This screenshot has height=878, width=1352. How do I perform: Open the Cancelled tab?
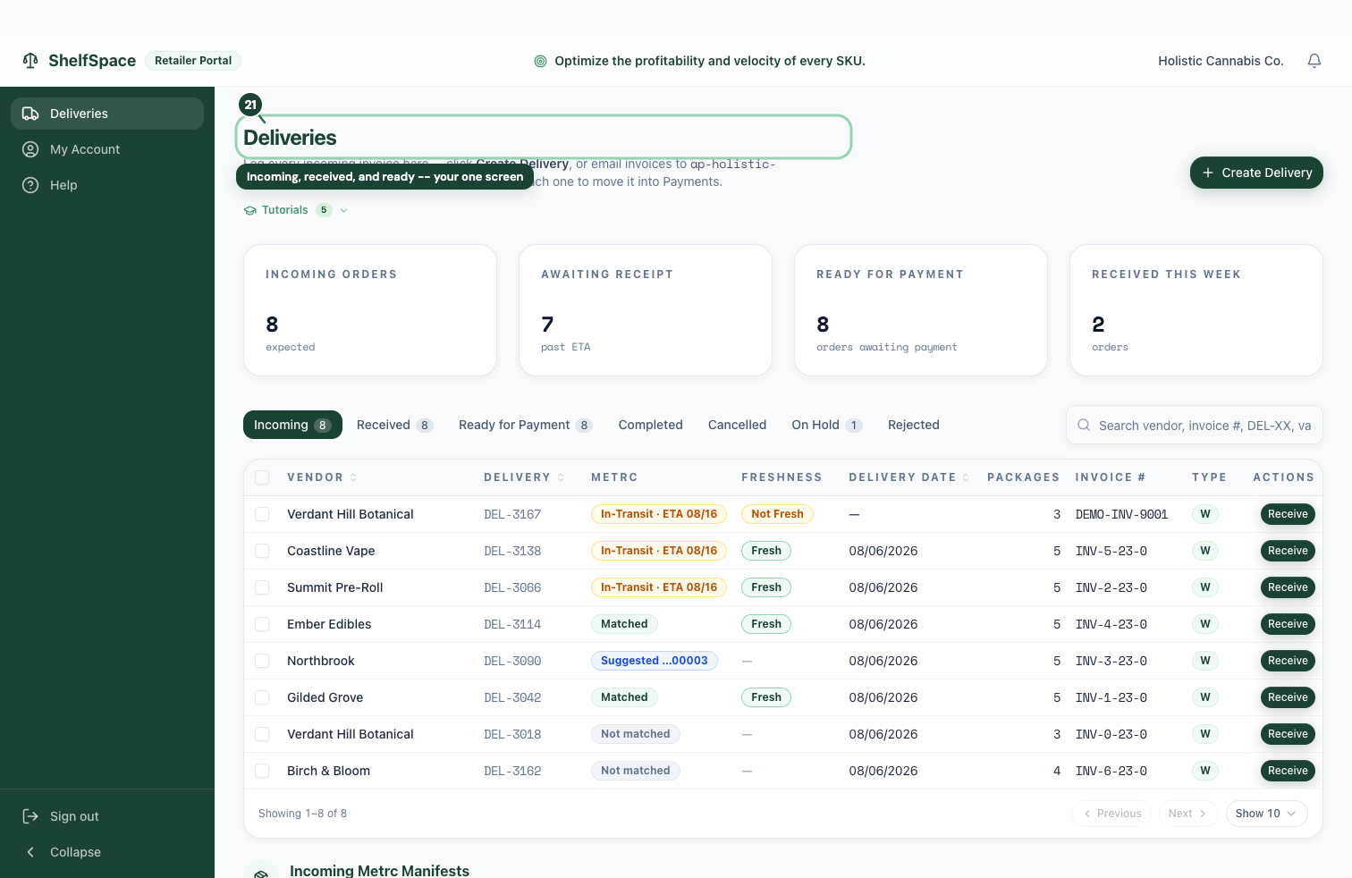pyautogui.click(x=737, y=425)
